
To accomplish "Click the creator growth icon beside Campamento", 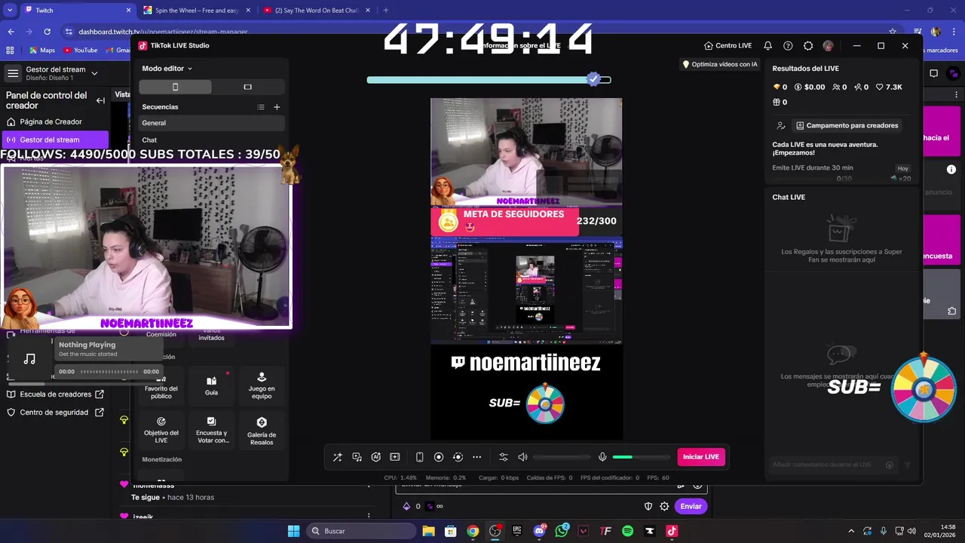I will pos(781,125).
